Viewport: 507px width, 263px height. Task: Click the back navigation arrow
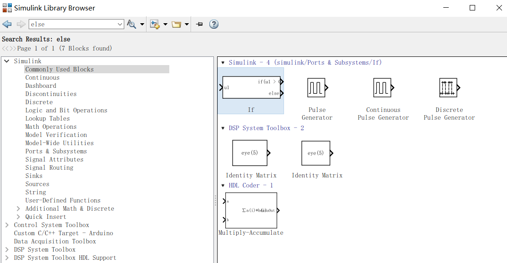(7, 24)
